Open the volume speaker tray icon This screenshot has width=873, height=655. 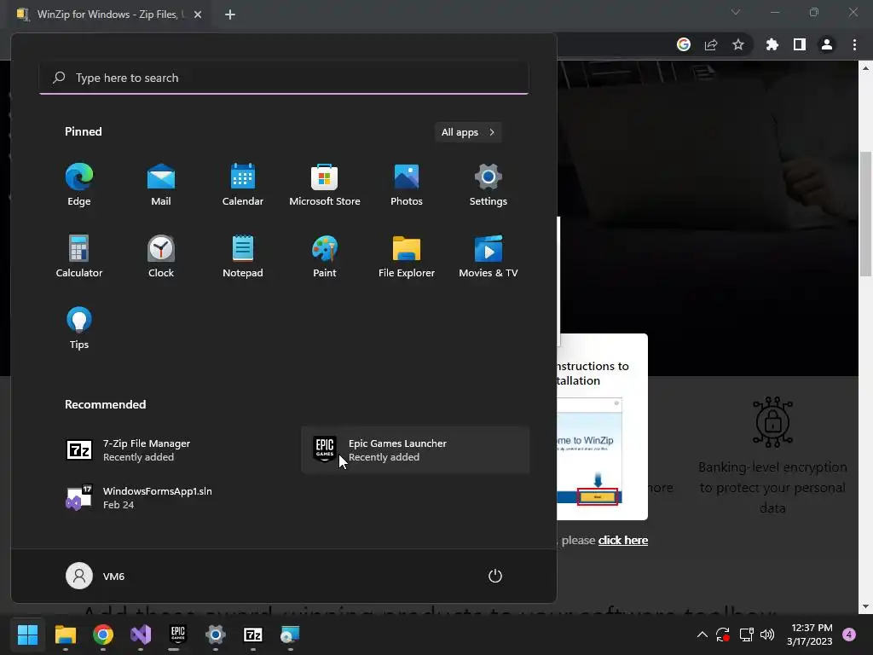pos(767,635)
